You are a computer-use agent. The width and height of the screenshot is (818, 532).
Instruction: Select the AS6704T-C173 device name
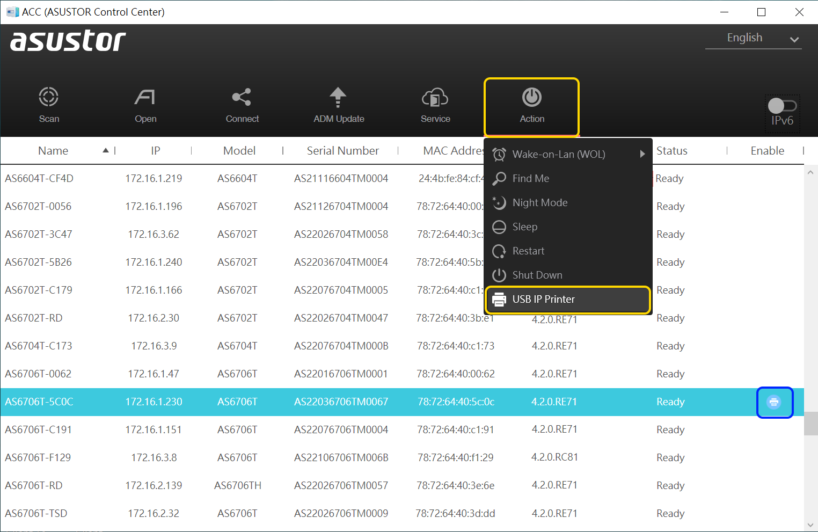tap(39, 346)
